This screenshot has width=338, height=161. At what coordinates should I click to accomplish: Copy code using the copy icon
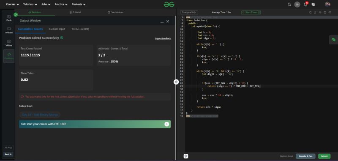tap(310, 12)
